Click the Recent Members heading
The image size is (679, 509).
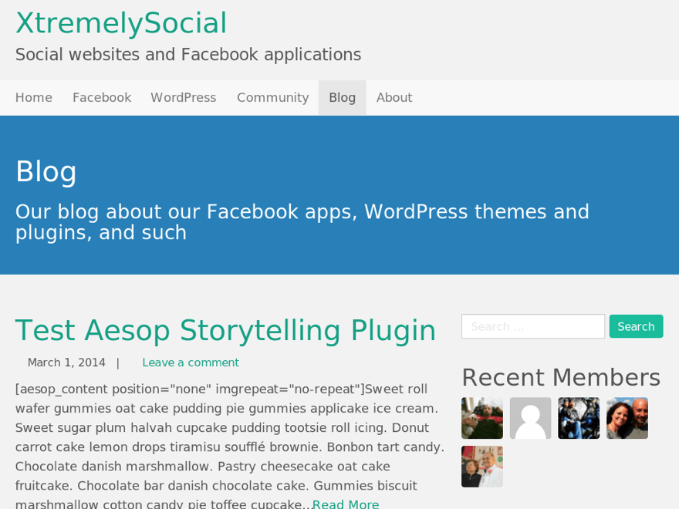(x=561, y=377)
